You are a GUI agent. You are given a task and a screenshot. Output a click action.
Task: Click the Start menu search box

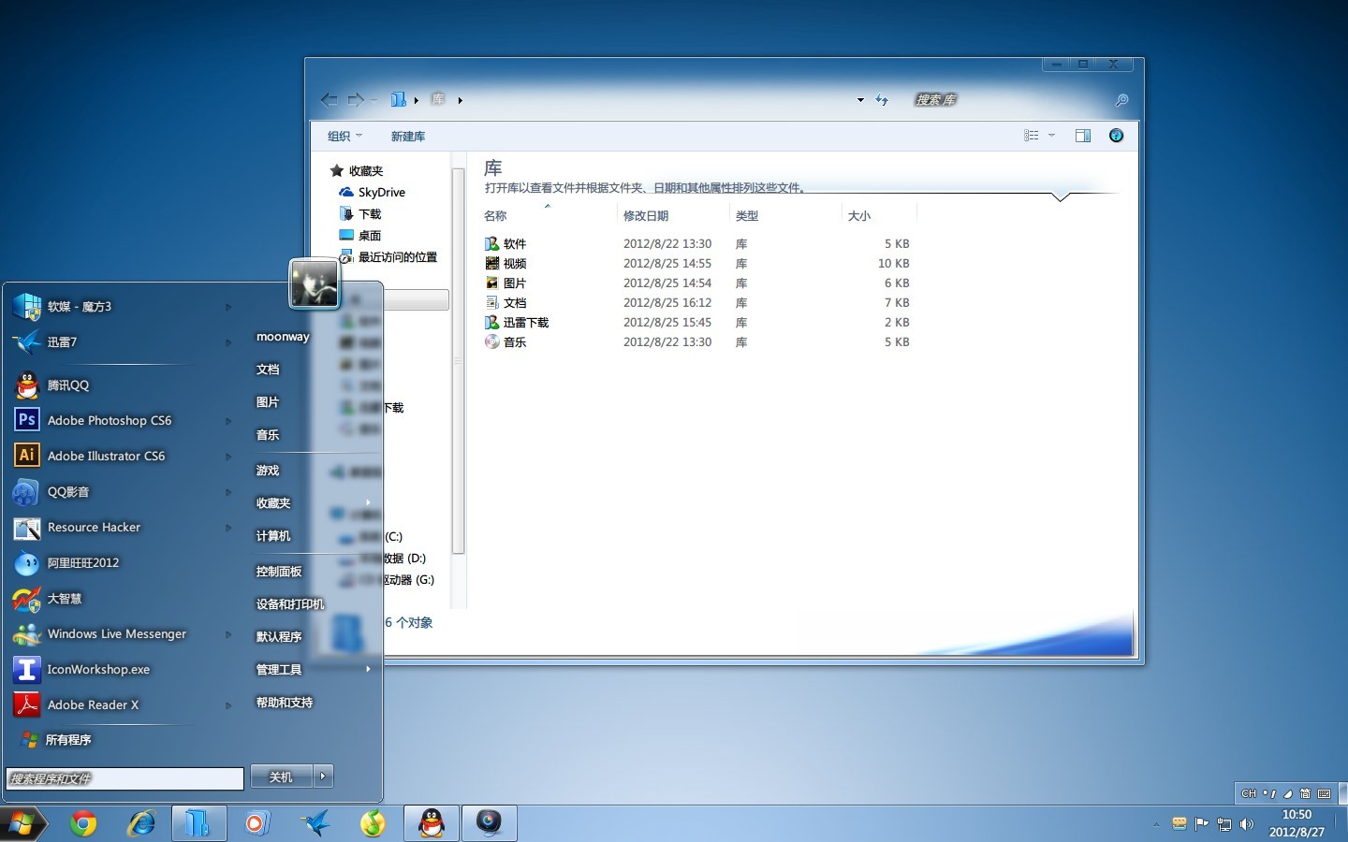pos(125,778)
